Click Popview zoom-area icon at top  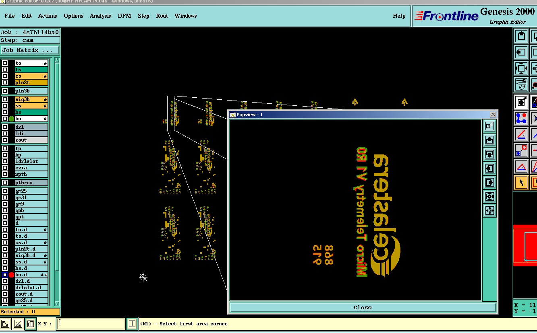point(489,126)
